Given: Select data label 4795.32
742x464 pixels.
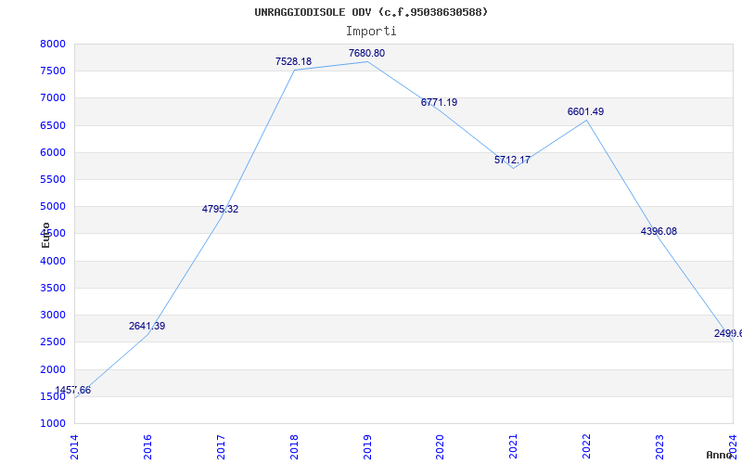Looking at the screenshot, I should coord(220,209).
